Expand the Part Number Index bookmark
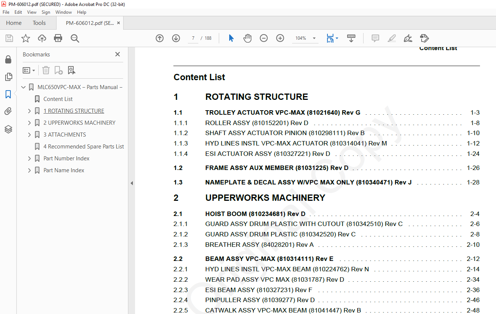The width and height of the screenshot is (496, 314). click(x=30, y=158)
